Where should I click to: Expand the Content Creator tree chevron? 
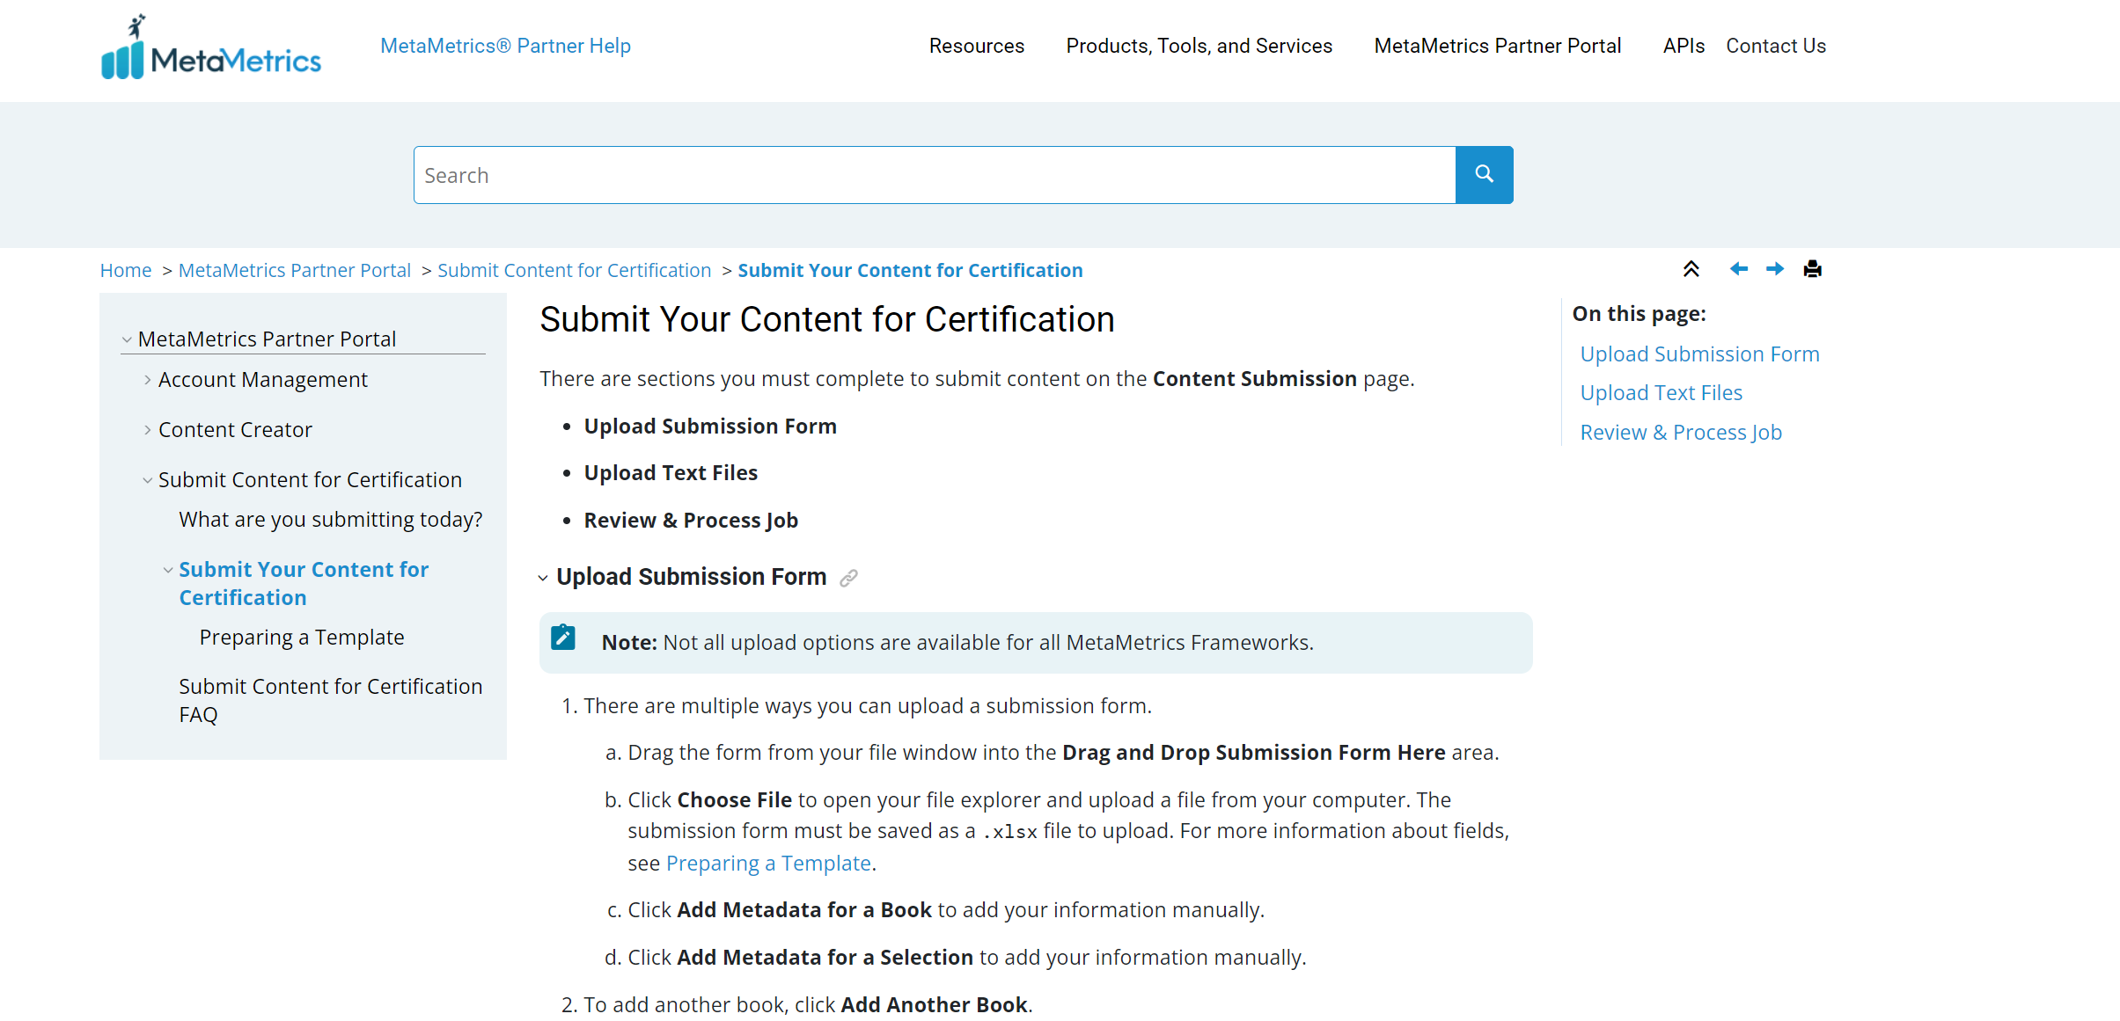click(147, 430)
